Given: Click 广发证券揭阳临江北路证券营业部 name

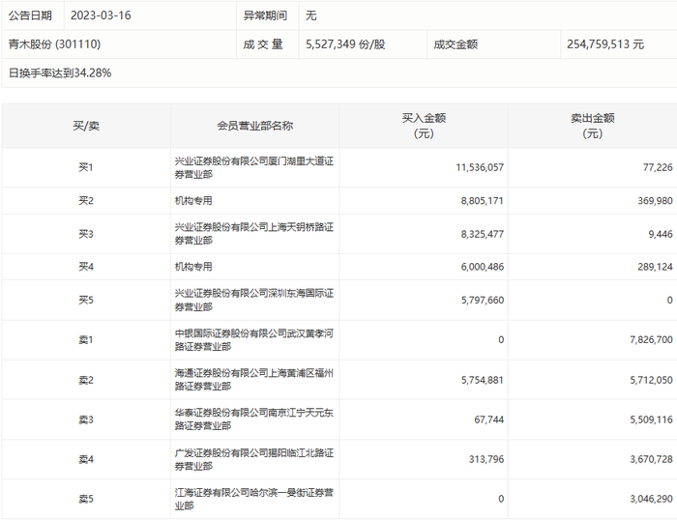Looking at the screenshot, I should [x=253, y=459].
